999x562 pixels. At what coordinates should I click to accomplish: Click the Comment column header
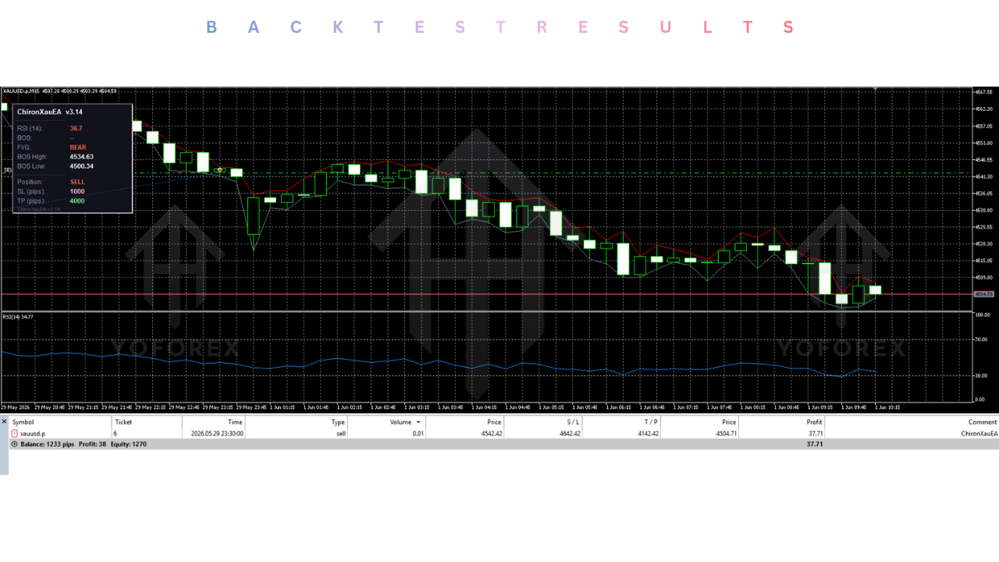[x=983, y=422]
